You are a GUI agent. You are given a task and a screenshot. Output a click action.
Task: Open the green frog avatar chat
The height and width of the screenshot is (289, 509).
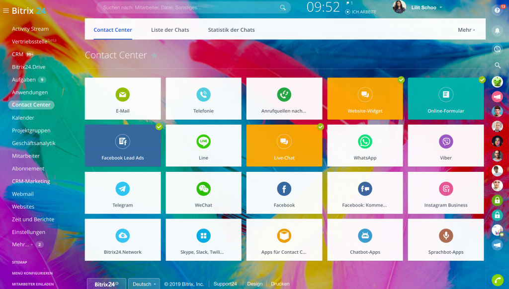tap(497, 82)
